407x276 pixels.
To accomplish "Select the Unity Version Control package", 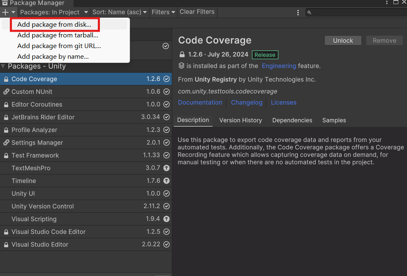I will pyautogui.click(x=86, y=206).
